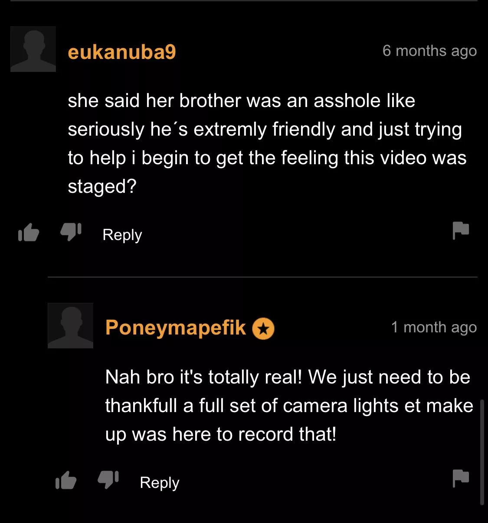Visit the eukanuba9 username profile link
The height and width of the screenshot is (523, 488).
click(122, 52)
